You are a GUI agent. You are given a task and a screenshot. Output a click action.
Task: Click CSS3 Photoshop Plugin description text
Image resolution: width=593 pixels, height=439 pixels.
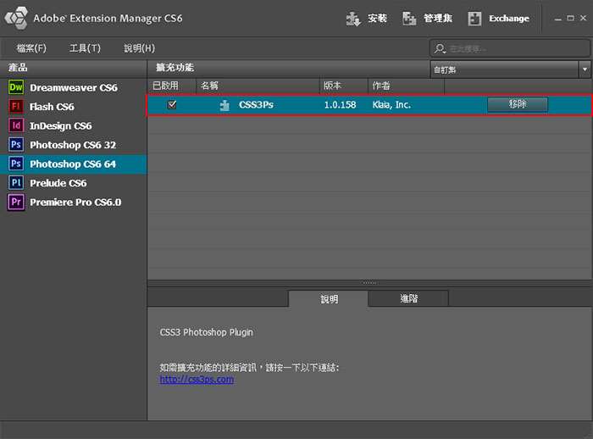206,332
